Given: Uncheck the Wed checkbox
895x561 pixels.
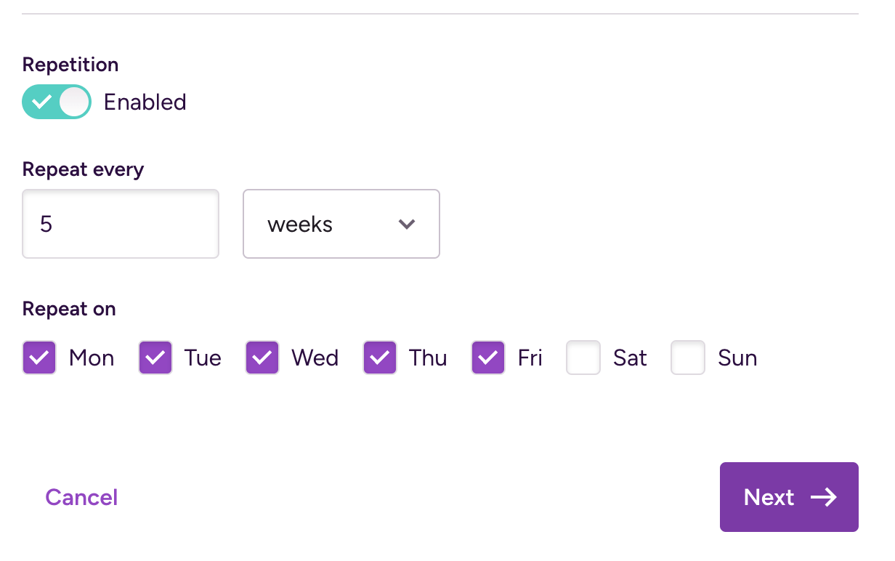Looking at the screenshot, I should tap(262, 357).
